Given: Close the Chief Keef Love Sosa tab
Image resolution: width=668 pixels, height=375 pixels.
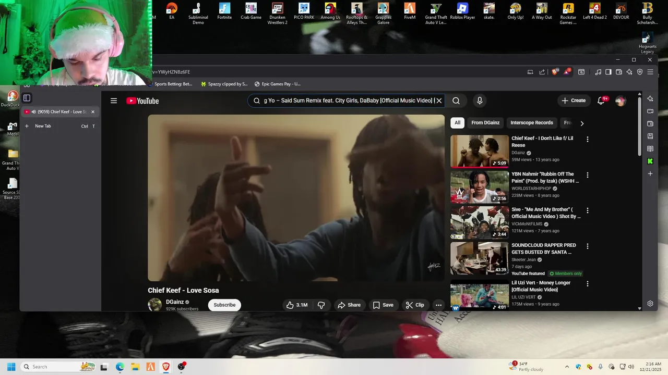Looking at the screenshot, I should (93, 111).
